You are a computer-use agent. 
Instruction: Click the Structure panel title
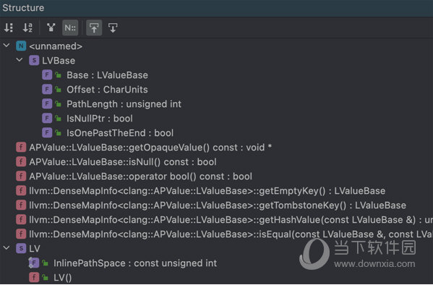(x=23, y=8)
